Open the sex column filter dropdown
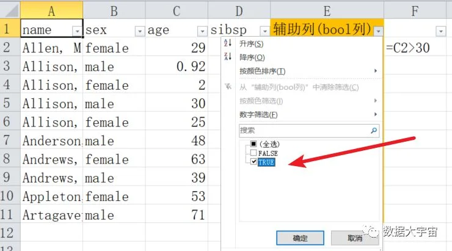The height and width of the screenshot is (251, 452). coord(140,31)
